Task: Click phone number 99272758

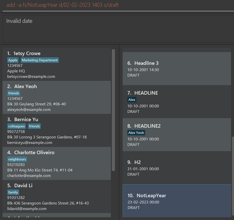Action: pos(16,132)
